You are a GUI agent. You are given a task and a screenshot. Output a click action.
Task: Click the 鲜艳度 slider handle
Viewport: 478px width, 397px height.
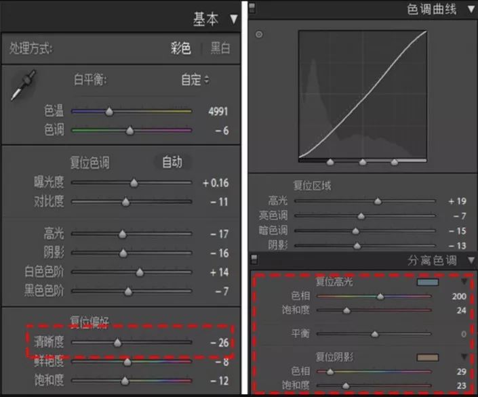point(127,362)
